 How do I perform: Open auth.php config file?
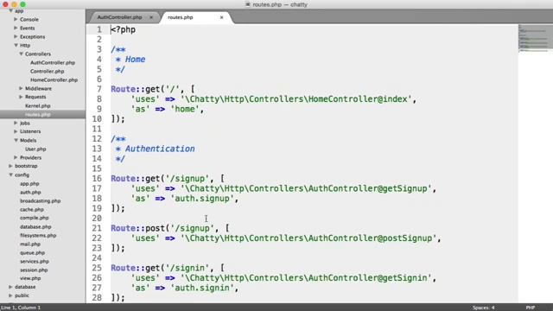pos(30,193)
